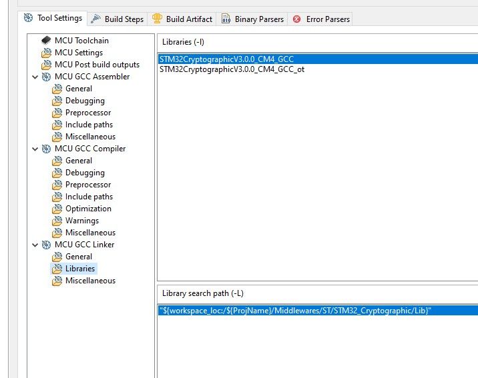
Task: Click the MCU Settings folder icon
Action: click(x=46, y=53)
